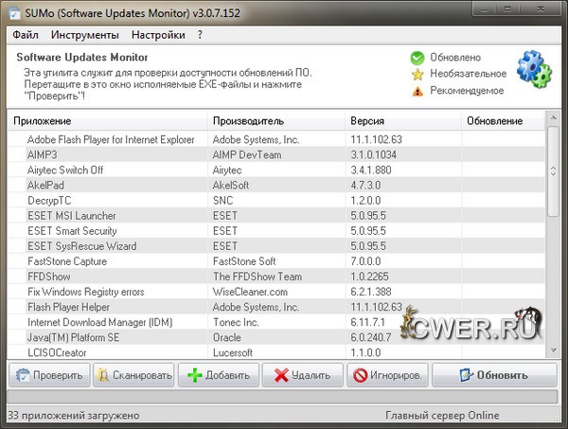Click the yellow star Необязательное icon

[x=417, y=74]
